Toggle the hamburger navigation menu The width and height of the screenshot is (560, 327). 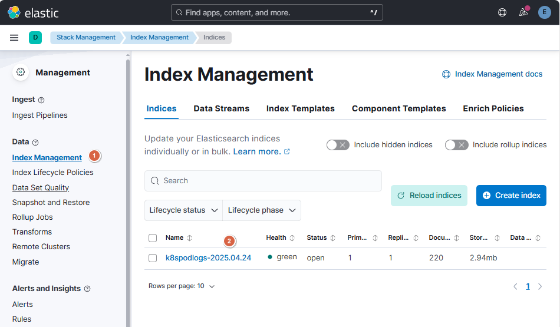coord(14,38)
